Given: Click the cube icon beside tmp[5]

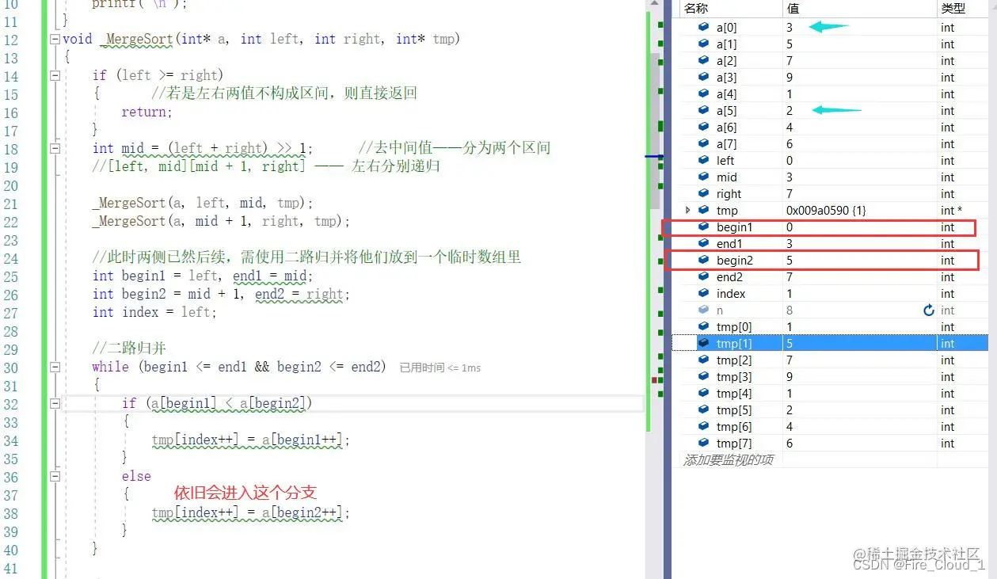Looking at the screenshot, I should pyautogui.click(x=703, y=409).
